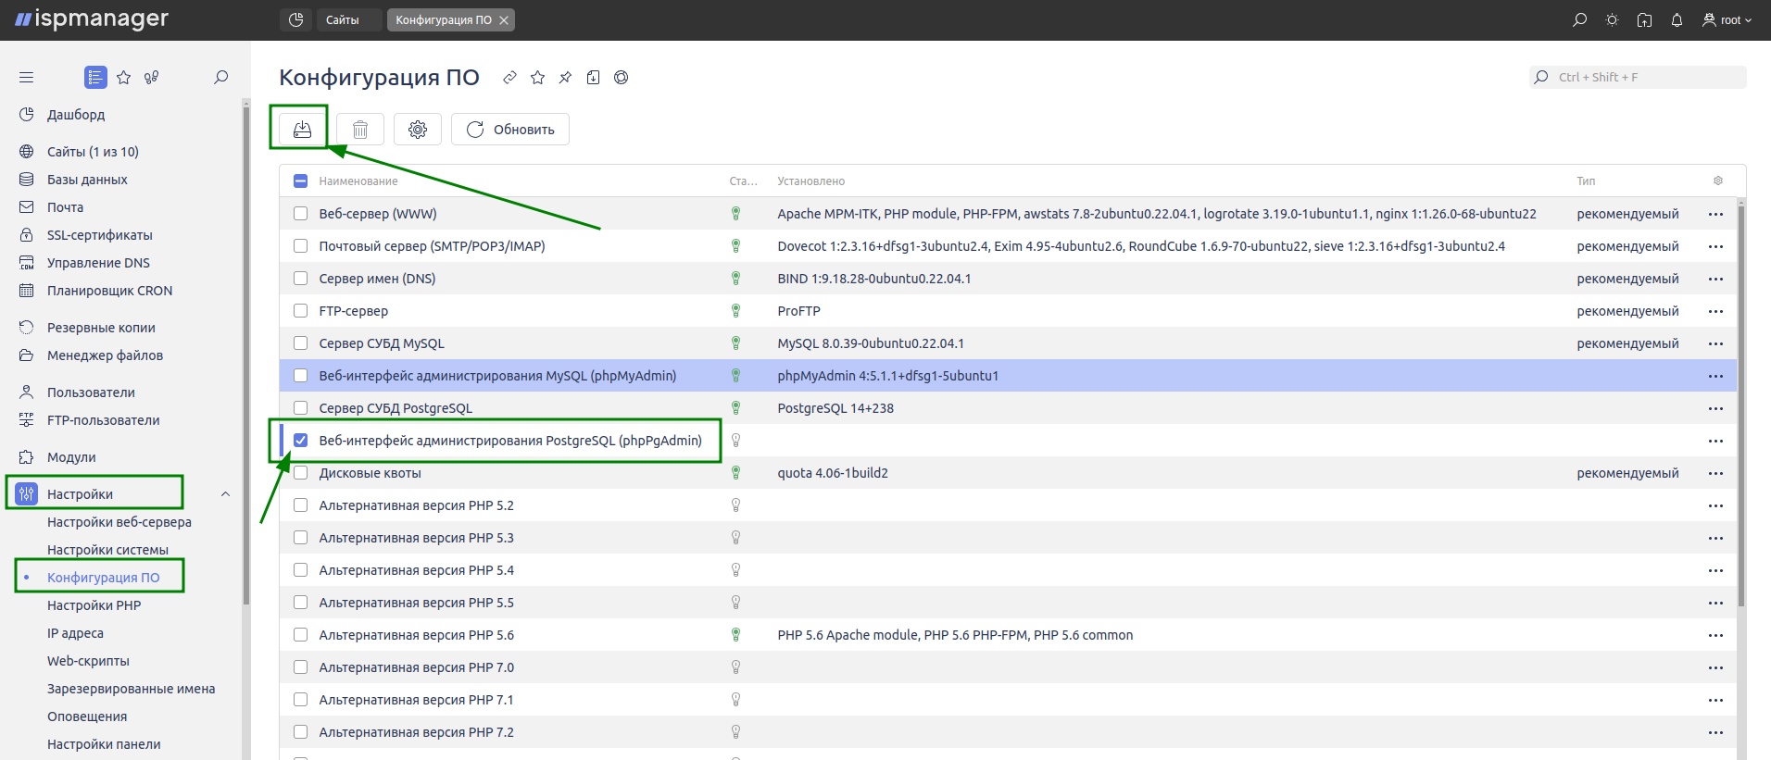The width and height of the screenshot is (1771, 760).
Task: Open Настройки веб-сервера submenu link
Action: click(x=119, y=522)
